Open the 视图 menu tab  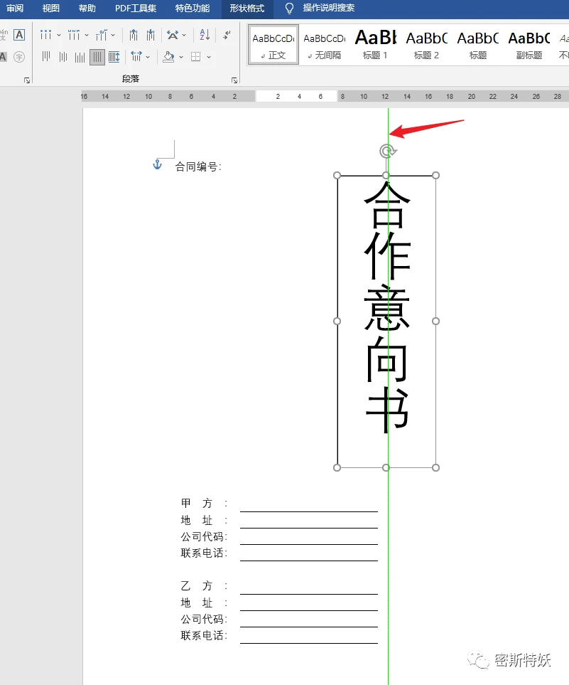[50, 9]
